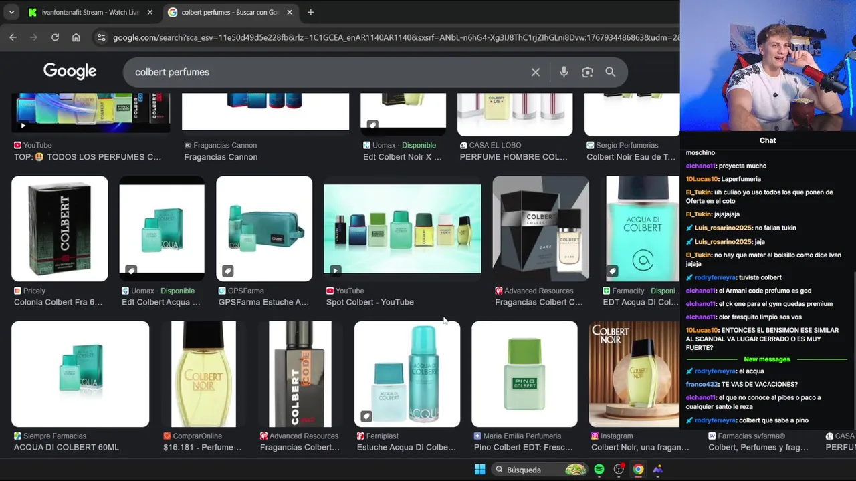Click username rodryferreyra in colbert que sabe a pino message

tap(715, 420)
